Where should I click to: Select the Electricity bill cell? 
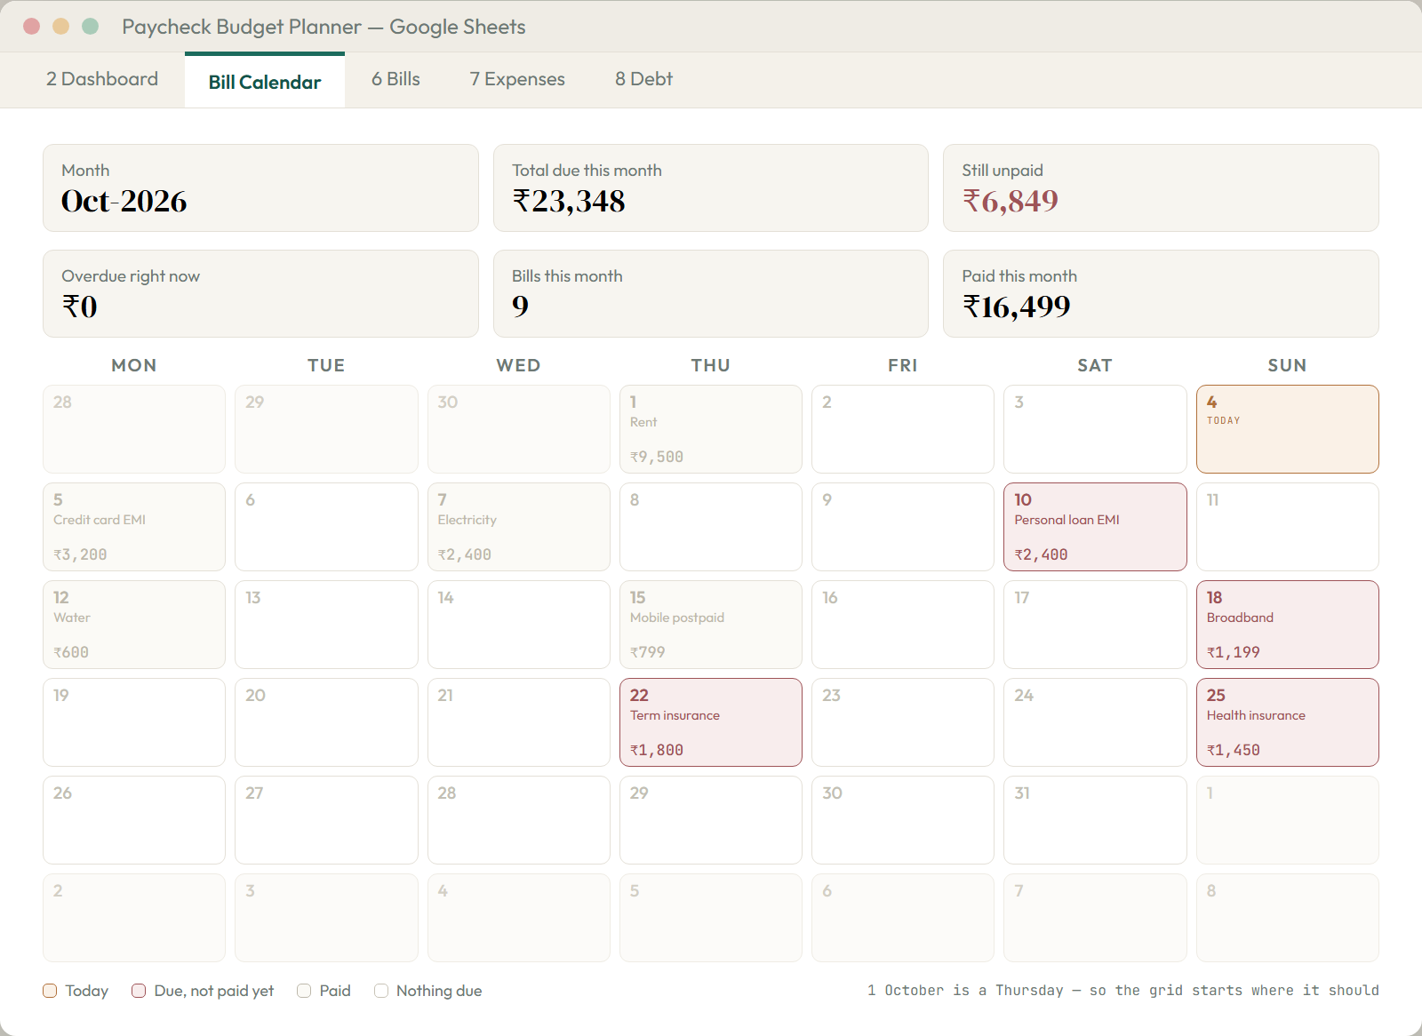(x=519, y=527)
